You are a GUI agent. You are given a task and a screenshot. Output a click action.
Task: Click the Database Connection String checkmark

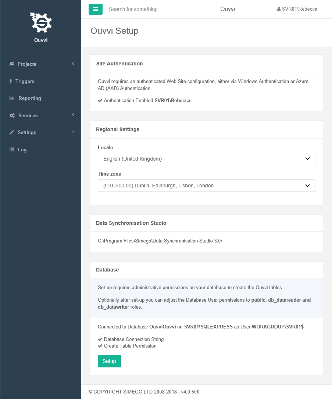pyautogui.click(x=100, y=339)
